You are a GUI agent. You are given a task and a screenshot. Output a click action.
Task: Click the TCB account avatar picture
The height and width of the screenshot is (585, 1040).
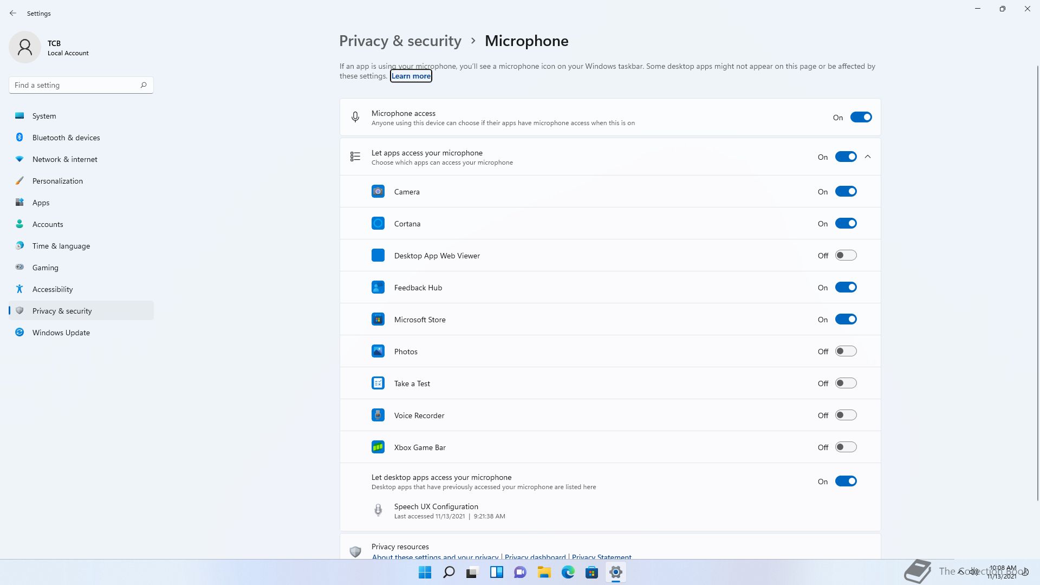point(25,48)
